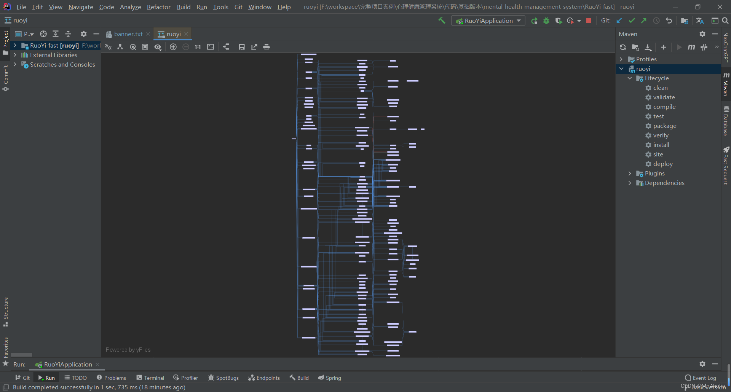Click the show paths/collapse nodes diagram icon
The image size is (731, 392).
coord(108,47)
